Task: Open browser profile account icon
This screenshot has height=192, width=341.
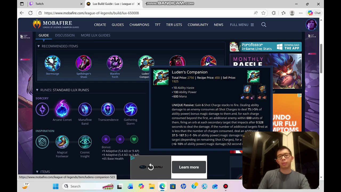Action: point(292,13)
